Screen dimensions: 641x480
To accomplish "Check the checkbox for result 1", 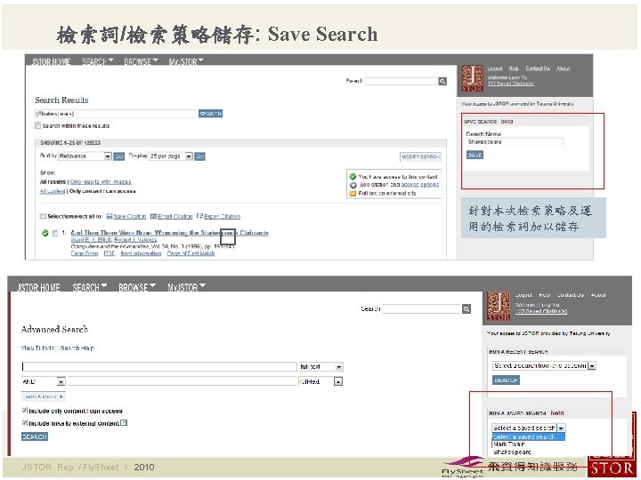I will click(x=55, y=233).
